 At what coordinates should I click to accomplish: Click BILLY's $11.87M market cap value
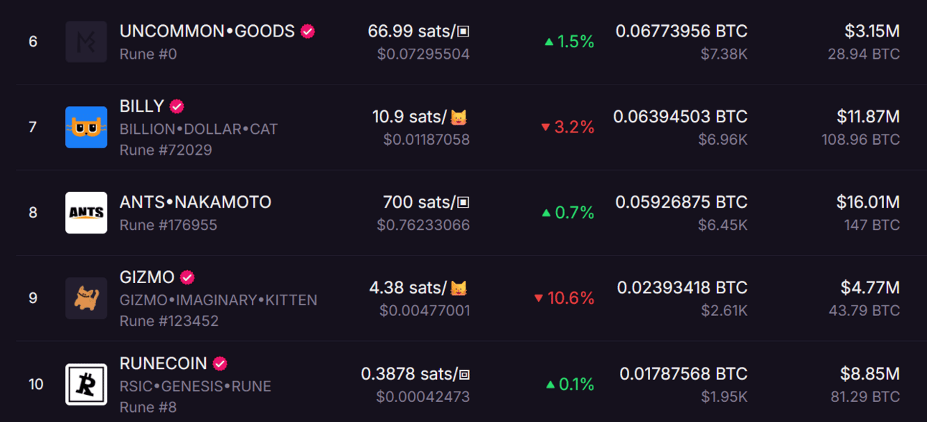(868, 117)
